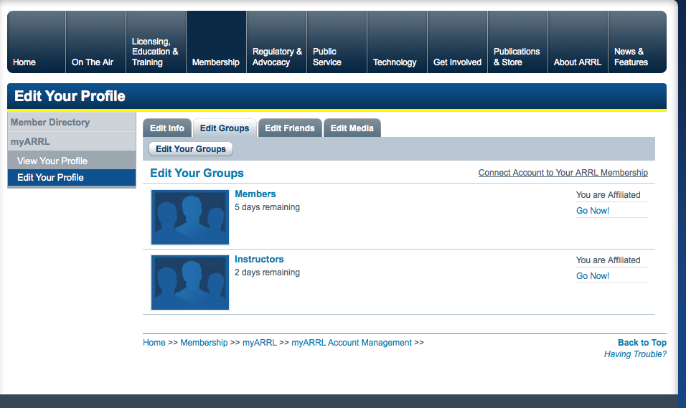Viewport: 686px width, 408px height.
Task: Open the Instructors group avatar image
Action: tap(190, 283)
